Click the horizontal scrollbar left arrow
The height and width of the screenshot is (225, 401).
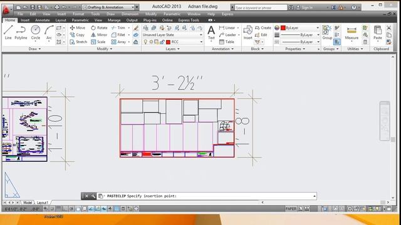(x=263, y=202)
